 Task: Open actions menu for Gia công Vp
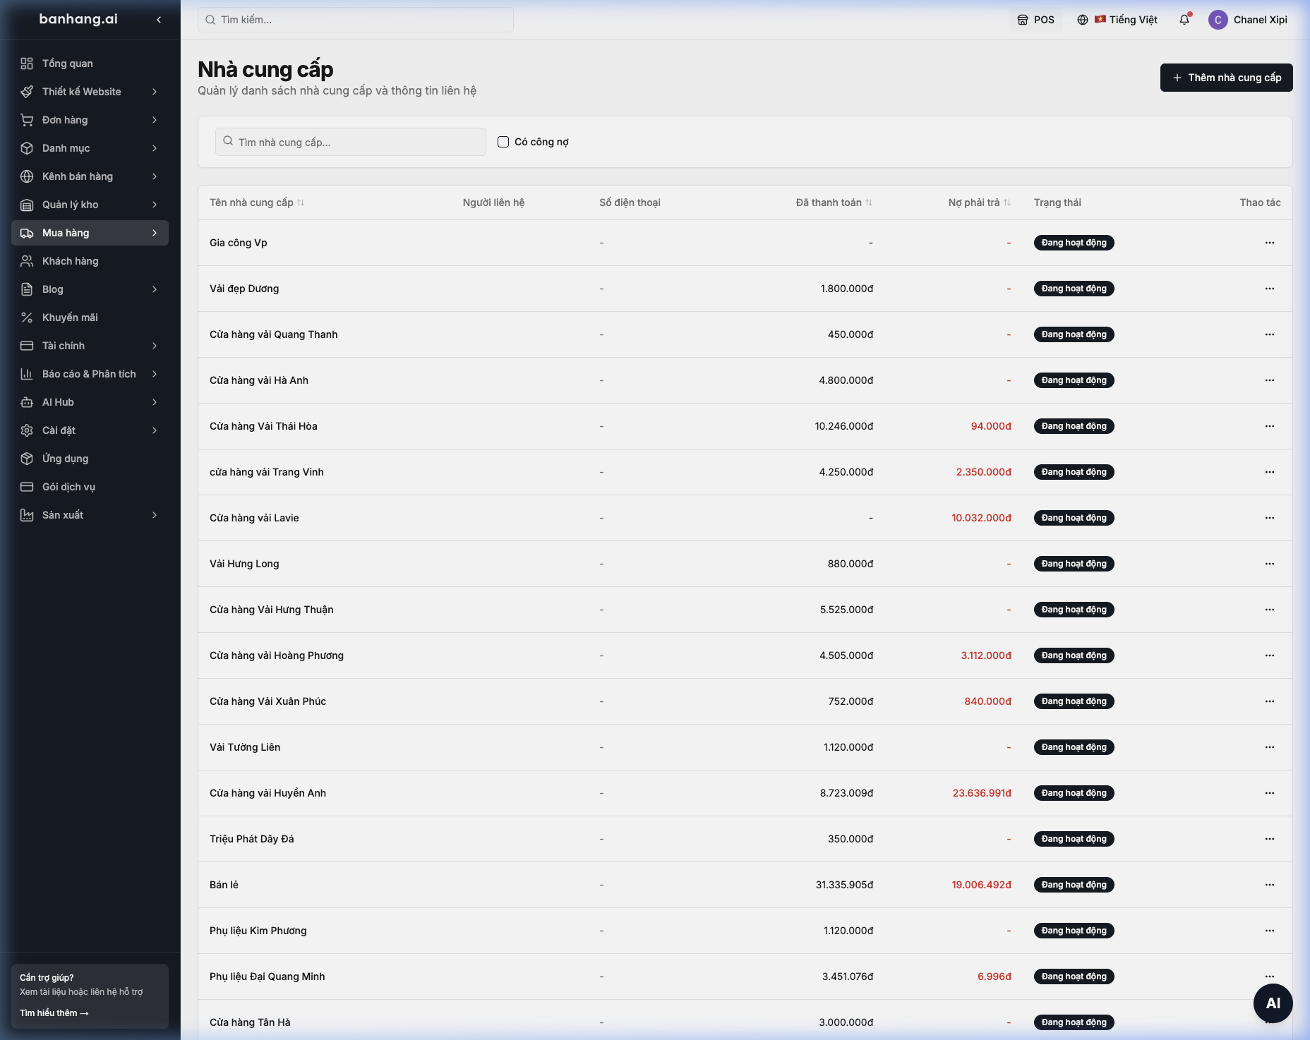1269,243
